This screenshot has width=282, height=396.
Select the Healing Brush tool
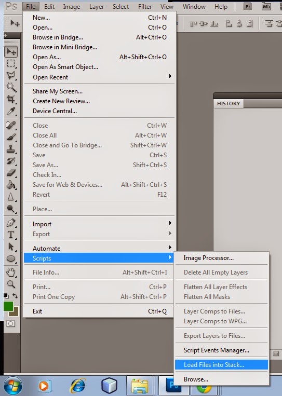coord(11,125)
